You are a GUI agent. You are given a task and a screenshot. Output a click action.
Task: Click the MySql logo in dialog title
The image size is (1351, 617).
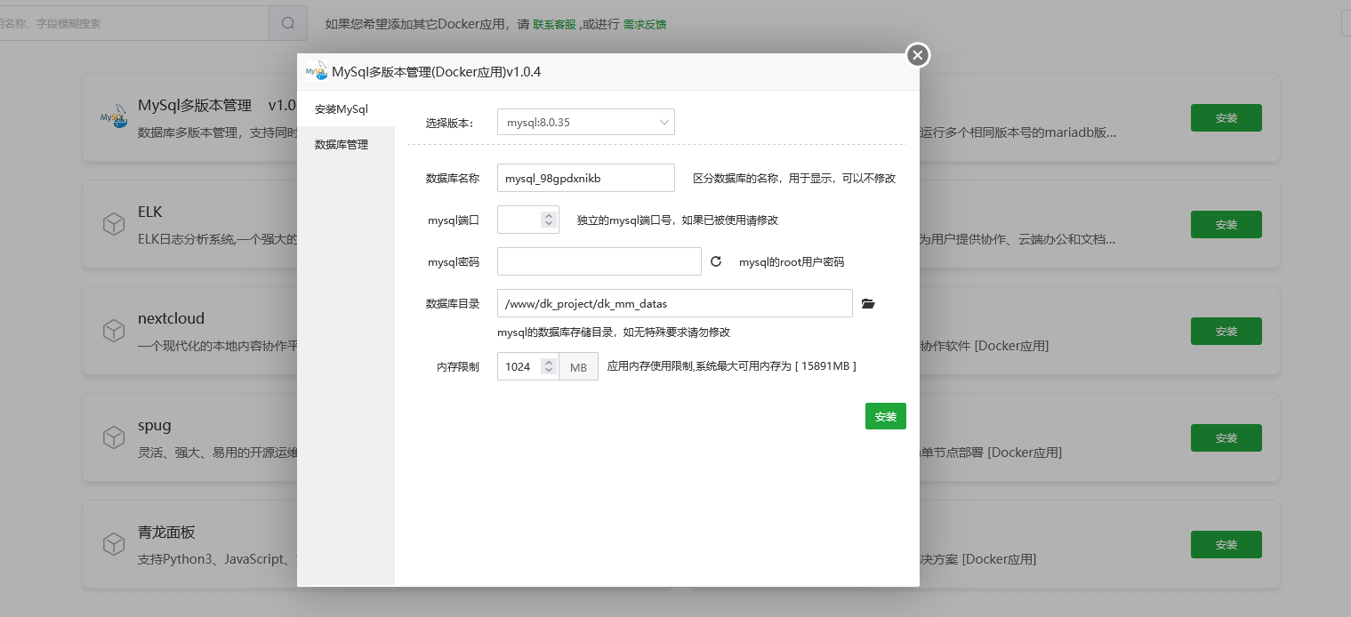coord(317,71)
